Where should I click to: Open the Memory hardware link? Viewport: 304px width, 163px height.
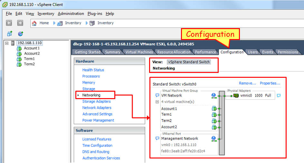pyautogui.click(x=89, y=83)
